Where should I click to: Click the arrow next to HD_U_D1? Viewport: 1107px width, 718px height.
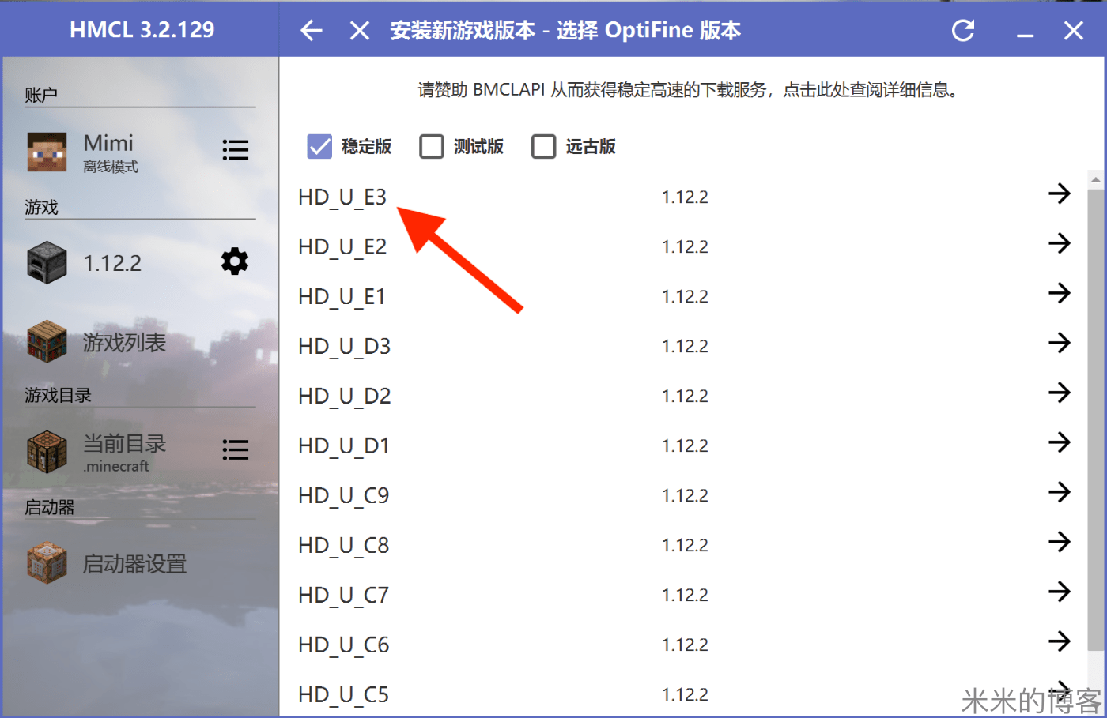pyautogui.click(x=1060, y=442)
